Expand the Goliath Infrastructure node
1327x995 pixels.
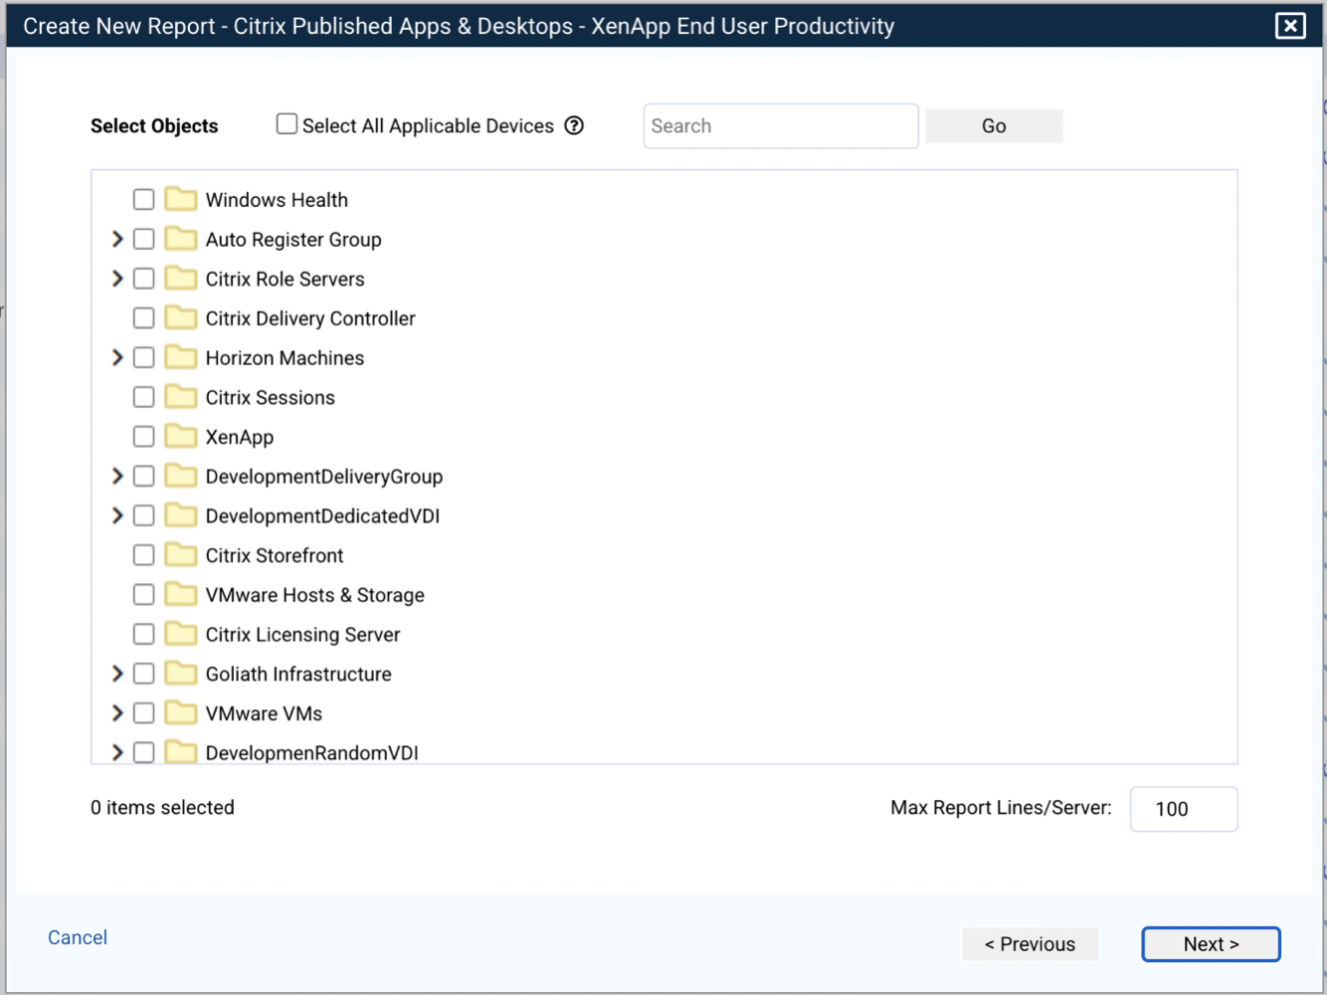pyautogui.click(x=117, y=674)
